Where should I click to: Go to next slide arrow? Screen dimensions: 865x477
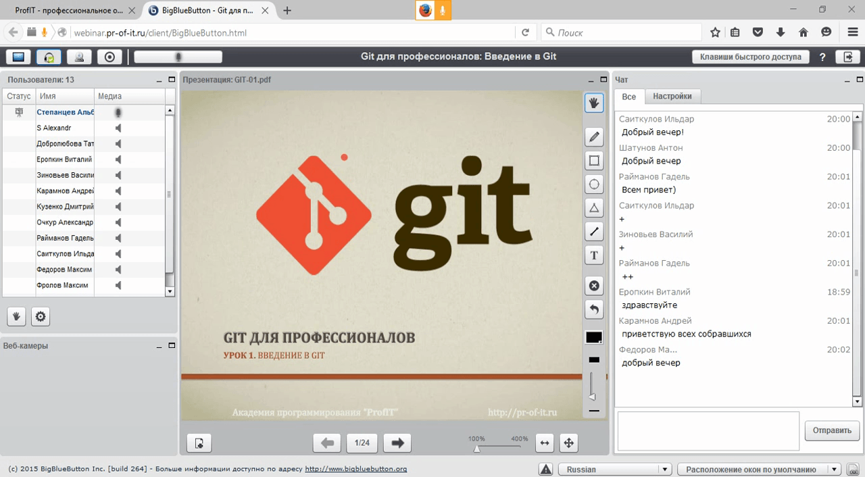(x=397, y=443)
